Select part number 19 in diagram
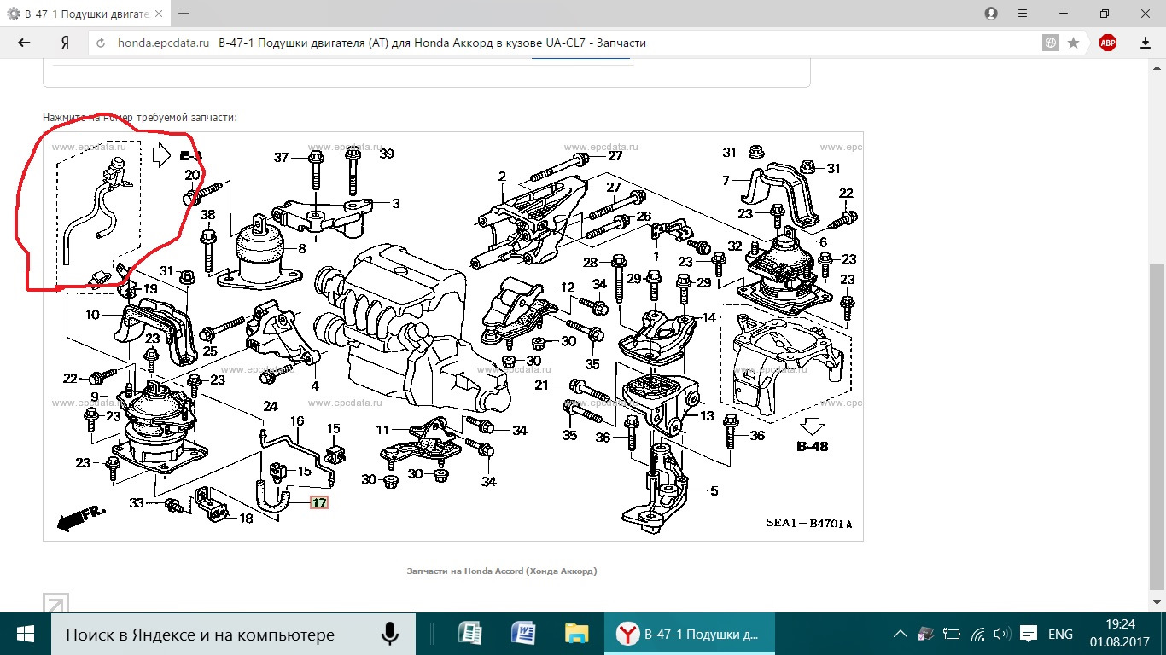This screenshot has width=1166, height=655. 150,289
